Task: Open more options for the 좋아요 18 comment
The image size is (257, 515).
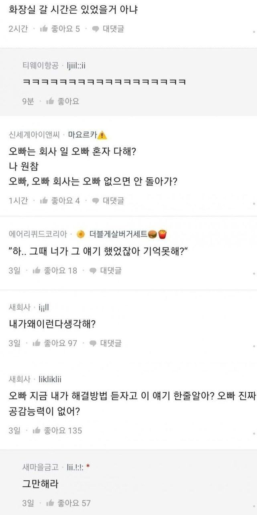Action: 254,273
